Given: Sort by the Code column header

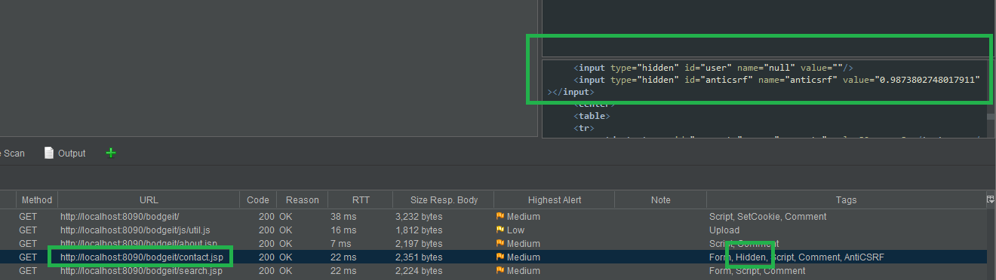Looking at the screenshot, I should (x=258, y=200).
